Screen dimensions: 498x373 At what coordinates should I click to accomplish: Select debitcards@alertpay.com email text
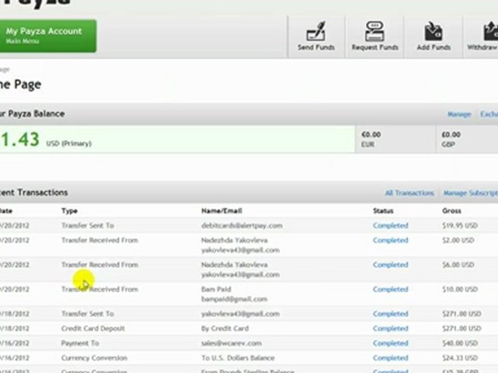point(242,225)
